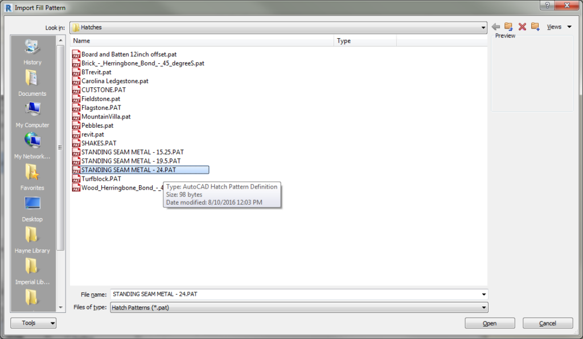Sort files by Name column header

tap(202, 41)
